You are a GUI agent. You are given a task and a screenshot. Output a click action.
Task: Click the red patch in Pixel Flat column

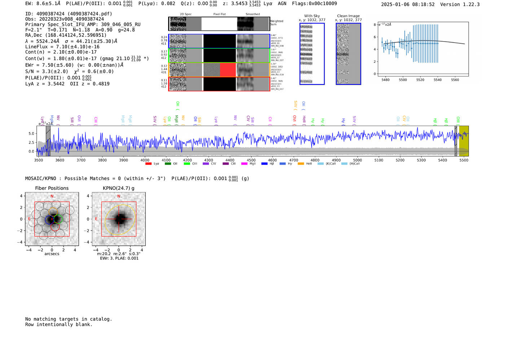tap(228, 70)
